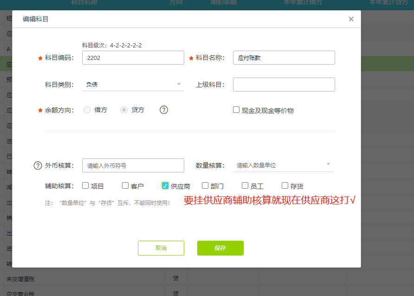
Task: Click the help icon beside 余额方向
Action: pyautogui.click(x=164, y=110)
